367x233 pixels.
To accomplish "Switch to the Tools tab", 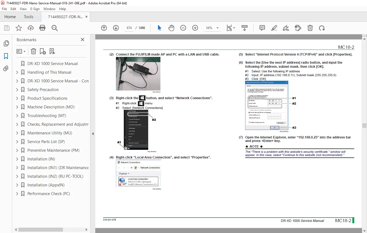I will 29,17.
